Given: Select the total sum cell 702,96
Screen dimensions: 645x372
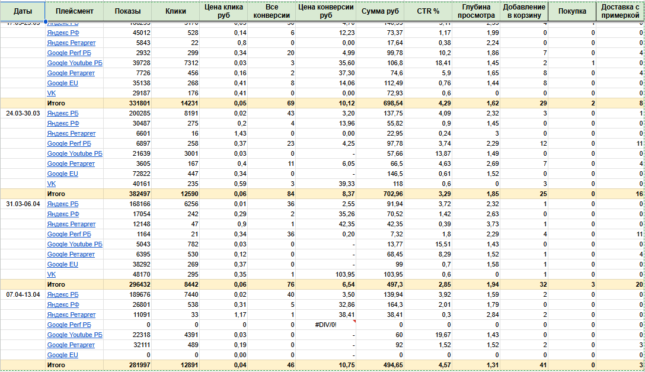Looking at the screenshot, I should click(x=380, y=194).
